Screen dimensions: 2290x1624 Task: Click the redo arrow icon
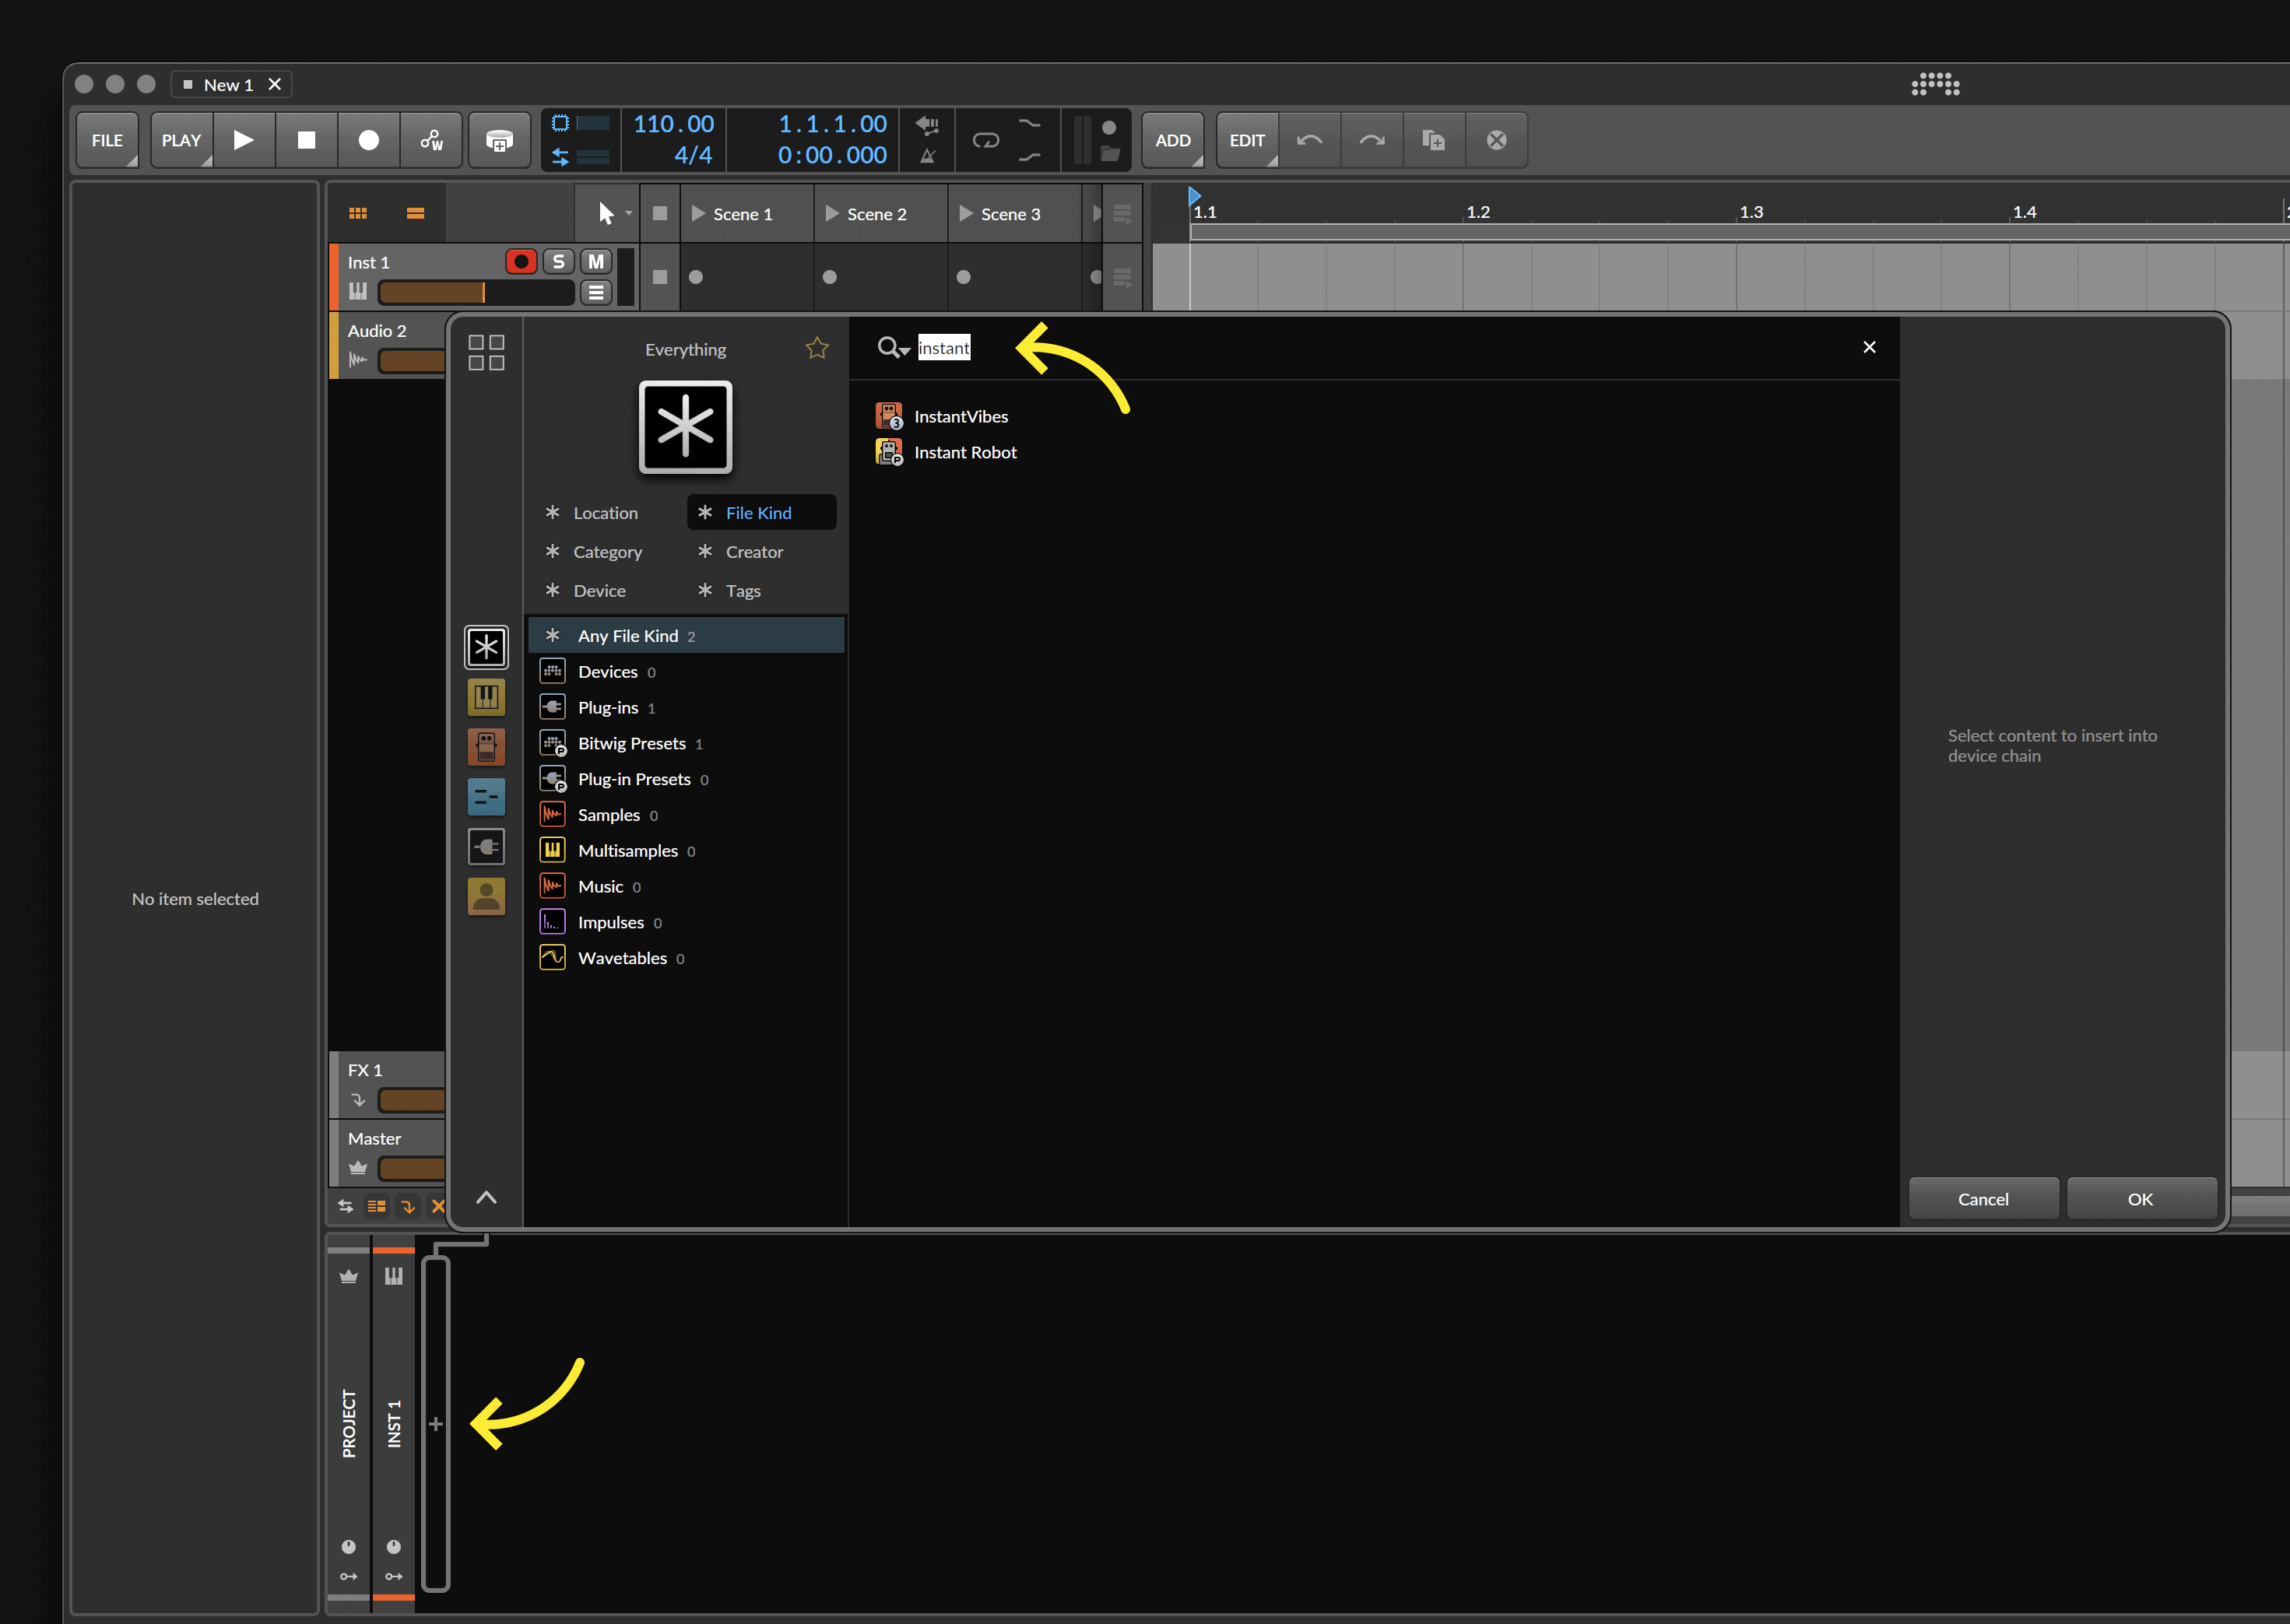[1371, 140]
